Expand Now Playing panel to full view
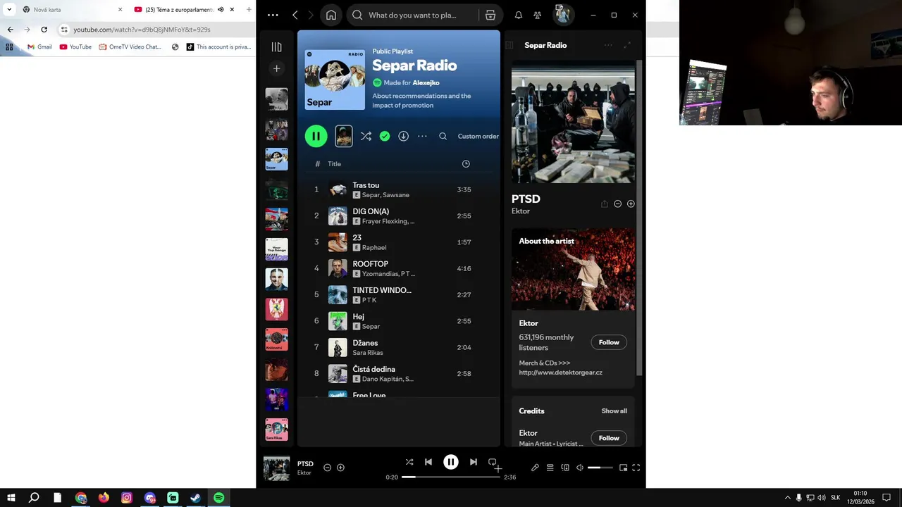The height and width of the screenshot is (507, 902). coord(627,45)
